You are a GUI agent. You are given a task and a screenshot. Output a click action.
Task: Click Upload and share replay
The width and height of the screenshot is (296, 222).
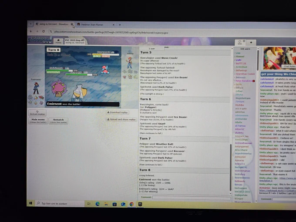[121, 119]
